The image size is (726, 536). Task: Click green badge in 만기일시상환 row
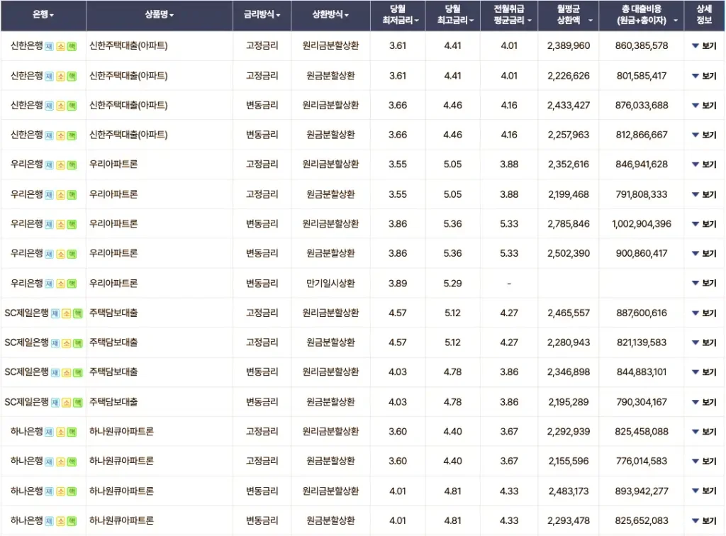[x=72, y=284]
